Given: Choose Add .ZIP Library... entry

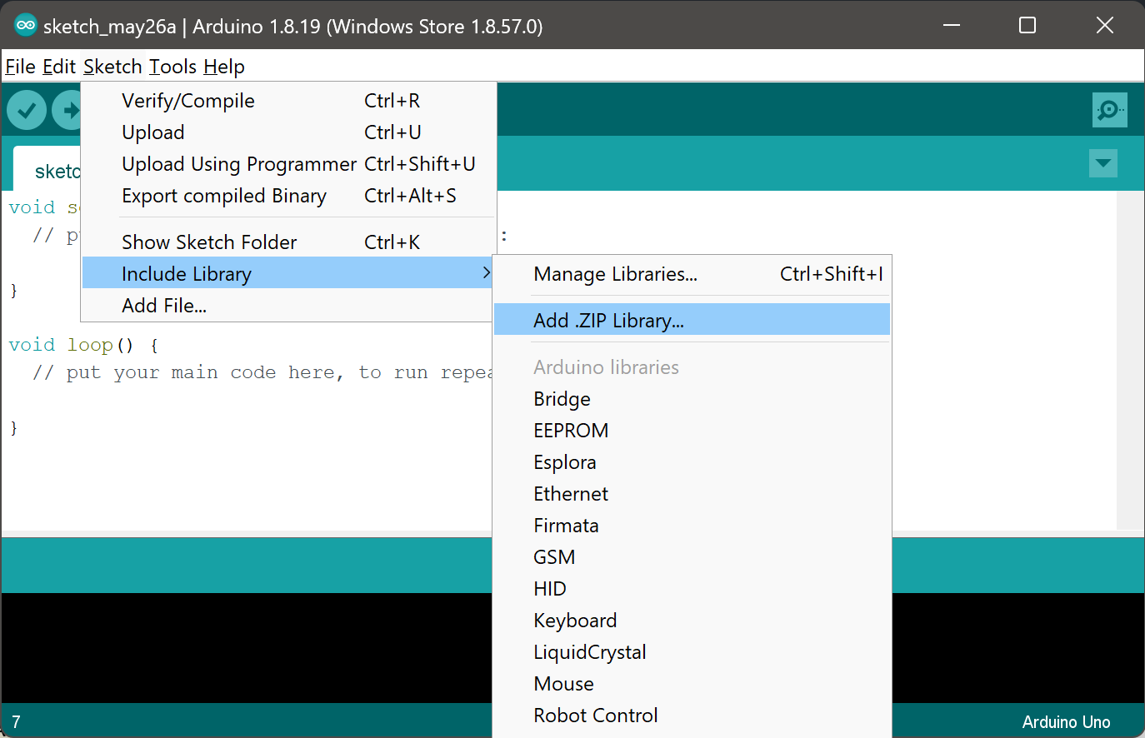Looking at the screenshot, I should click(692, 321).
